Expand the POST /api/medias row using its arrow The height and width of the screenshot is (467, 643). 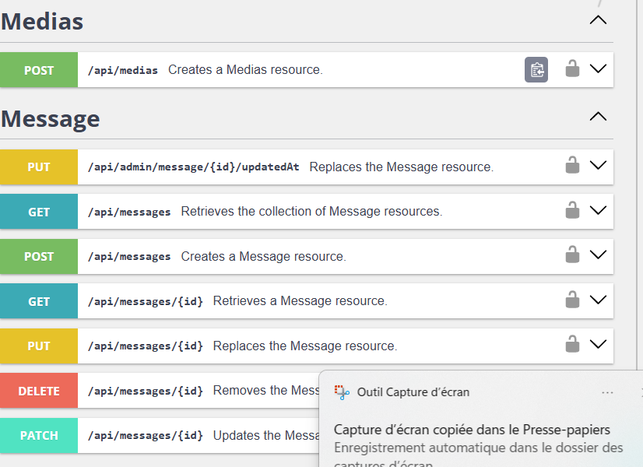(598, 68)
